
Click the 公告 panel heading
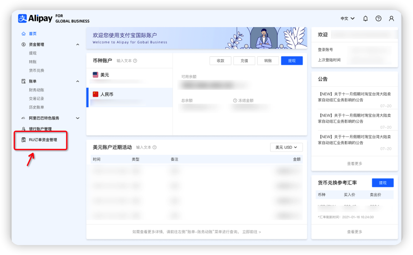323,79
